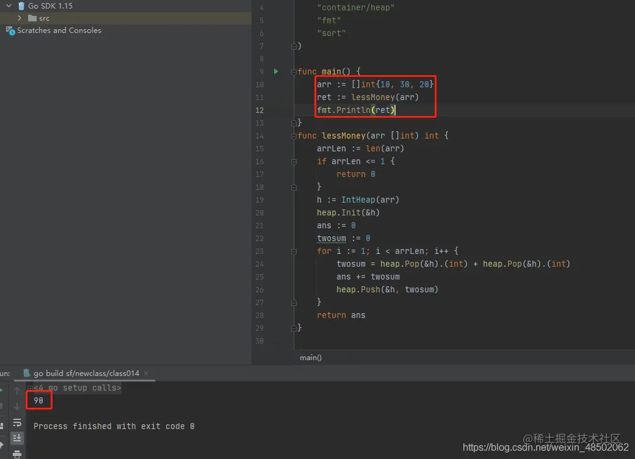Click the arr slice literal on line 10

393,84
